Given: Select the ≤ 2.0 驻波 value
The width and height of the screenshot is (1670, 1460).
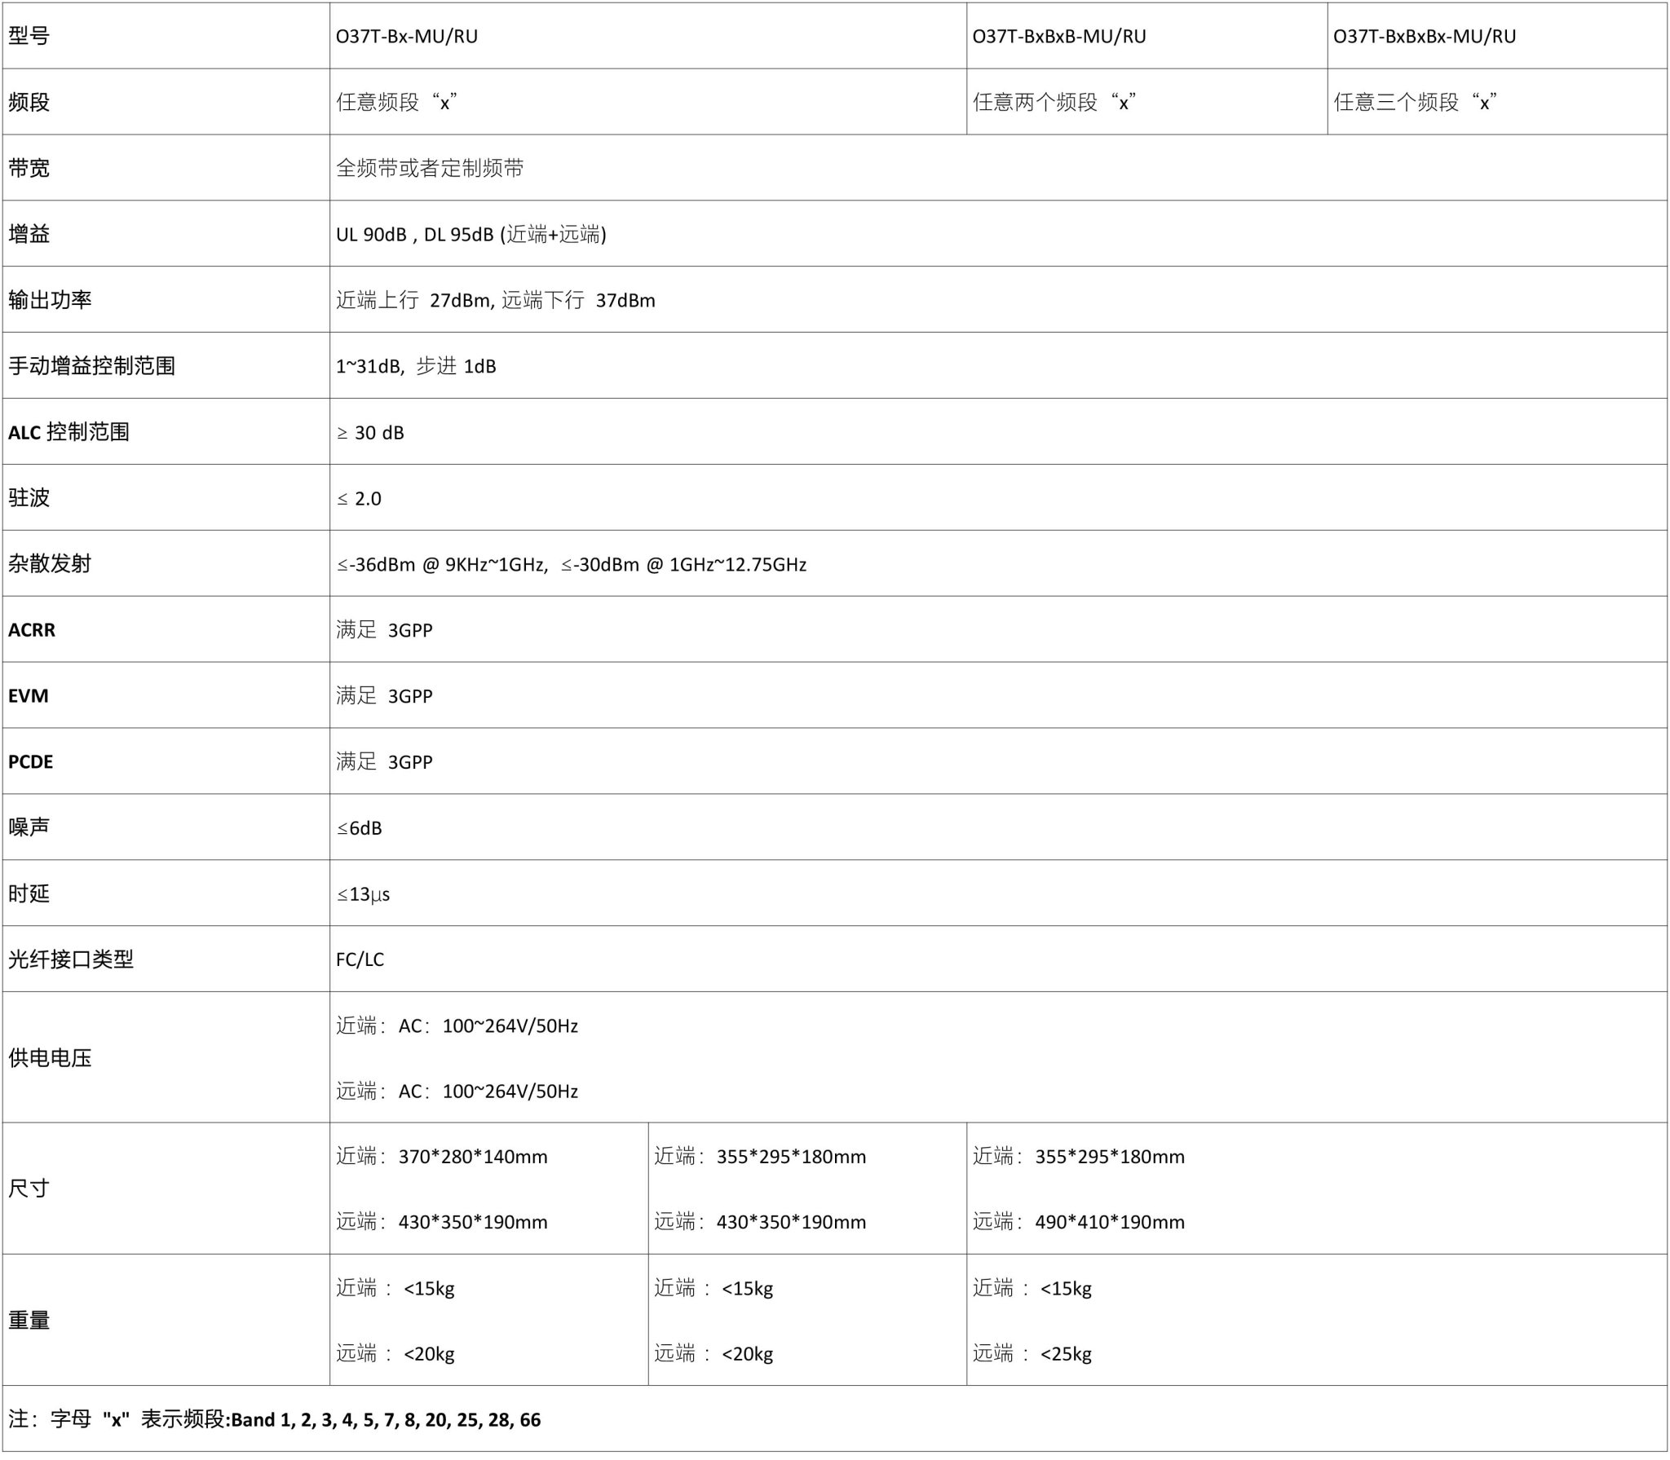Looking at the screenshot, I should coord(360,498).
